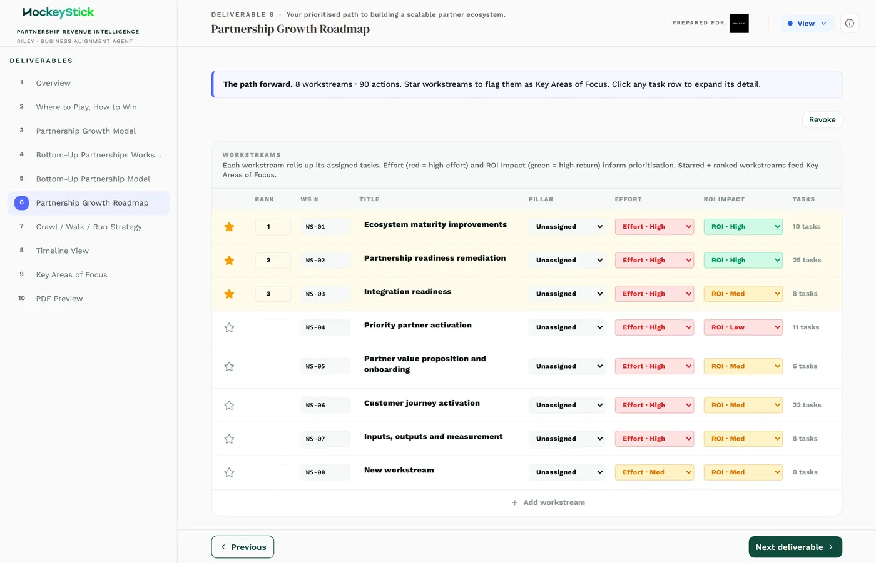876x563 pixels.
Task: Open Key Areas of Focus deliverable
Action: (88, 275)
